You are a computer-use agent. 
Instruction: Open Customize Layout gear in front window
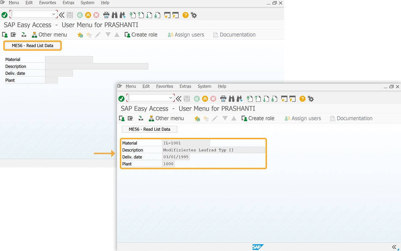311,99
